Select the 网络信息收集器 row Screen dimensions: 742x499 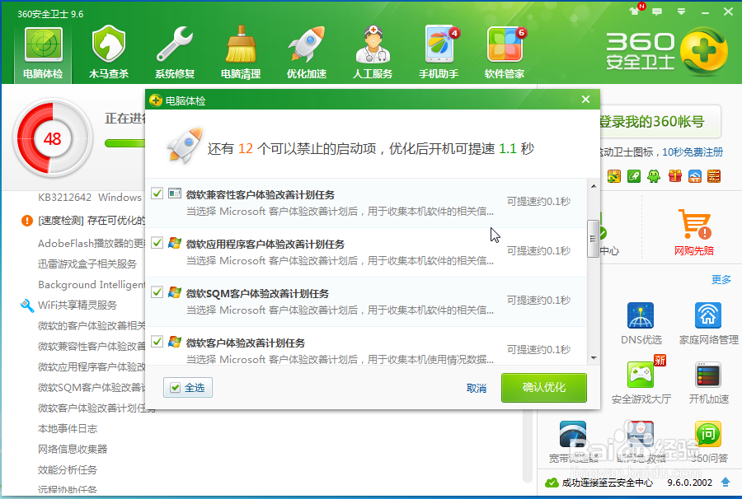pos(73,449)
